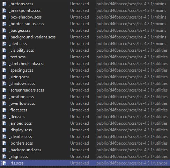The image size is (170, 168).
Task: Click the file icon beside _visibility.scss
Action: pos(4,50)
